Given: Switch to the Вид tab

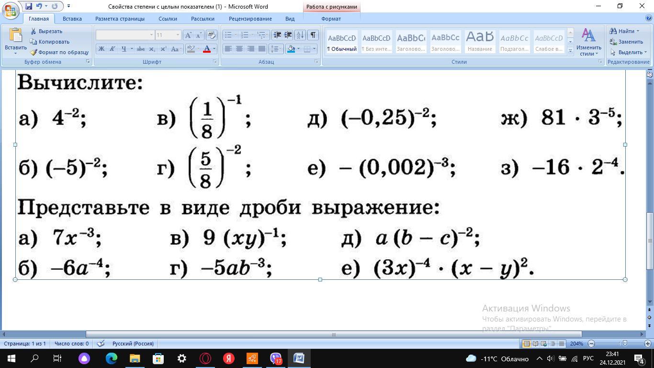Looking at the screenshot, I should pos(290,19).
